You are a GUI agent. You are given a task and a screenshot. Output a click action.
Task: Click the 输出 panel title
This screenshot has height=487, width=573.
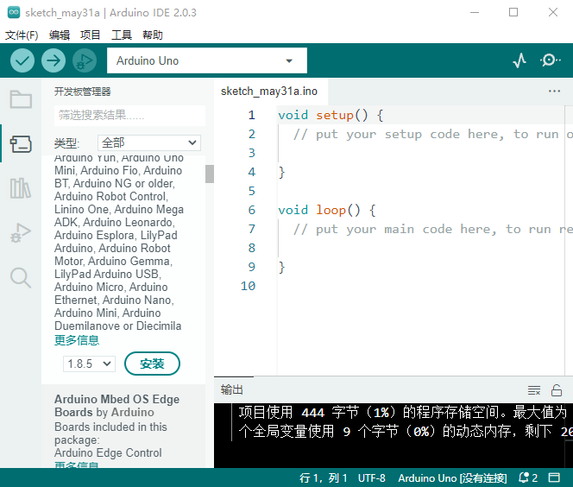point(231,389)
